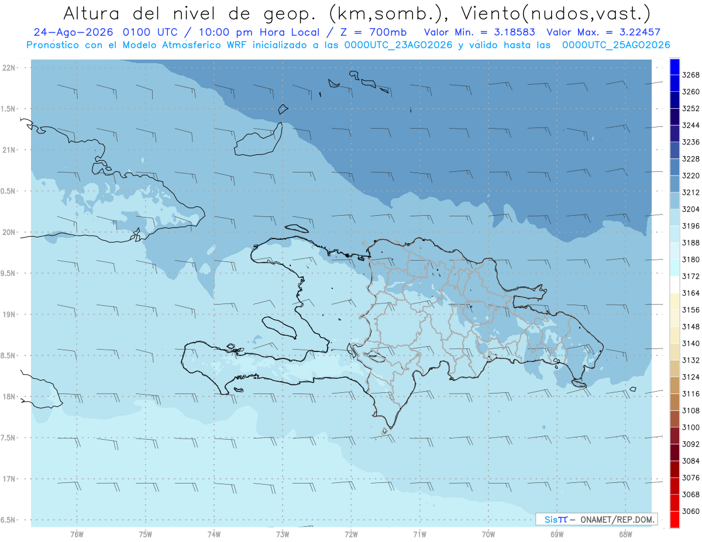
Task: Pick legend swatch between 3084 and 3076
Action: click(675, 469)
